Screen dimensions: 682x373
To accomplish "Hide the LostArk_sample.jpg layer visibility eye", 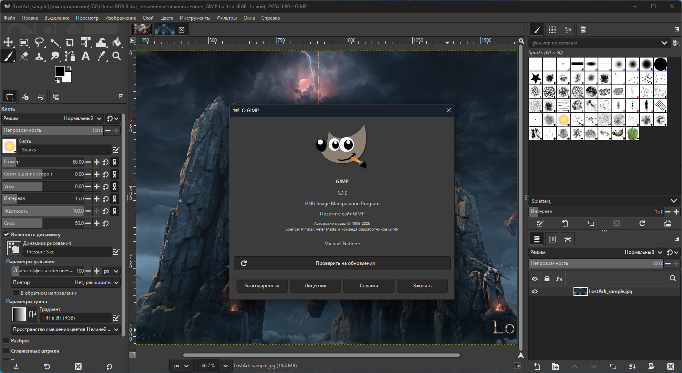I will click(x=535, y=291).
